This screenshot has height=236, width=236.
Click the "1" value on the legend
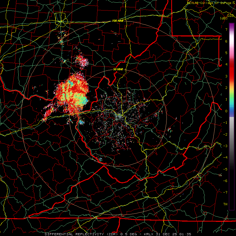coord(226,99)
